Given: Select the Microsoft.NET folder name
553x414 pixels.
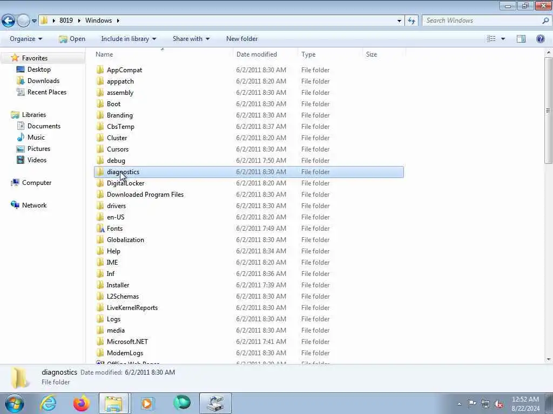Looking at the screenshot, I should click(127, 341).
